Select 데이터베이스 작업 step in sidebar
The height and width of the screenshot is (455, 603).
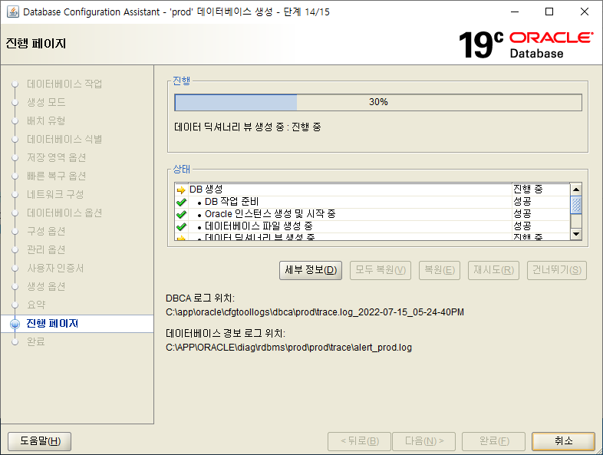(64, 84)
